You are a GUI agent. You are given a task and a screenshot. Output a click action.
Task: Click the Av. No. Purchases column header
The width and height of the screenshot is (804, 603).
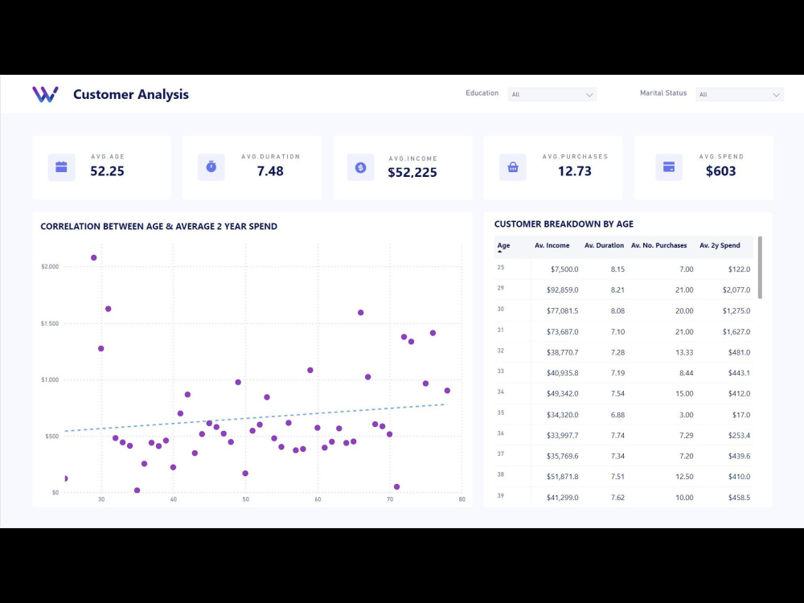659,245
